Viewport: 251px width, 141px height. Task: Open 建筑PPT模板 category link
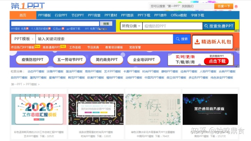[38, 78]
